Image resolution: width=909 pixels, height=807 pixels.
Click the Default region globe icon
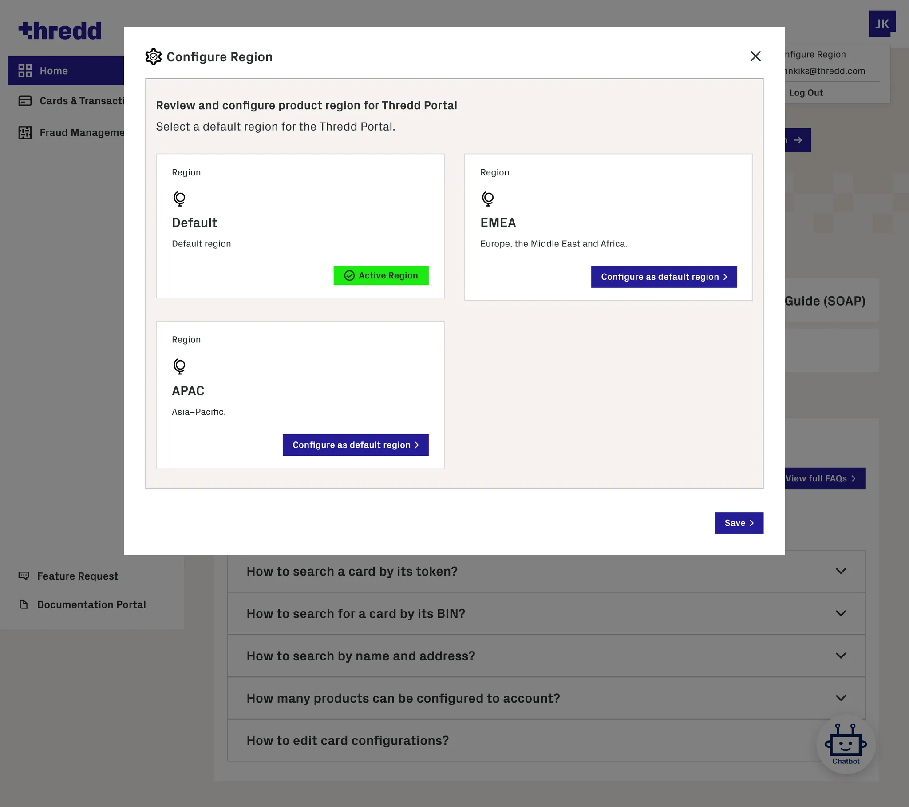click(x=179, y=199)
